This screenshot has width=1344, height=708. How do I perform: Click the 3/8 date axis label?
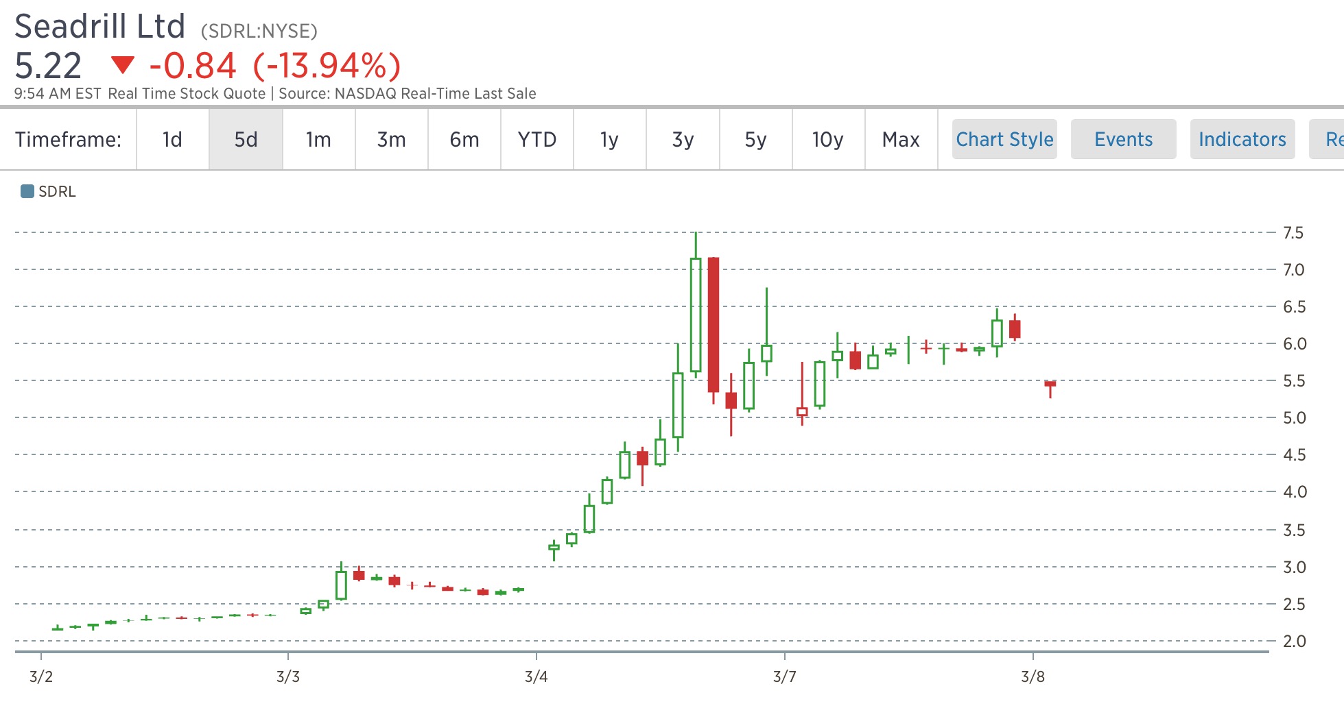1033,677
